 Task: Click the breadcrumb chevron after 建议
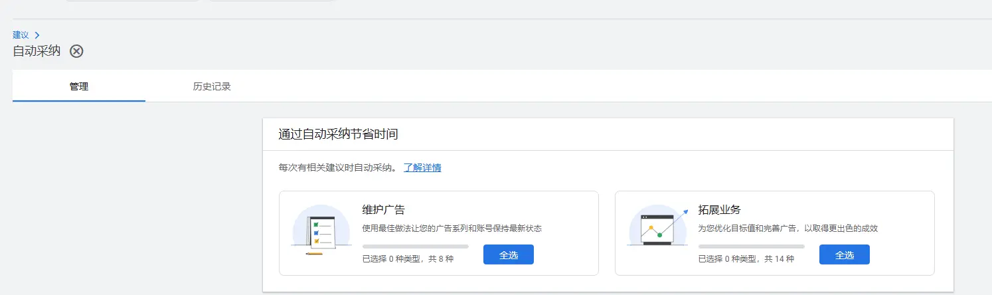[x=37, y=35]
